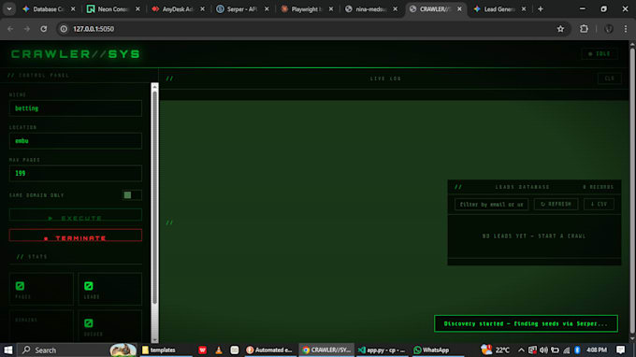The height and width of the screenshot is (357, 636).
Task: Click the CRAWLER//SYS logo heading
Action: [x=76, y=54]
